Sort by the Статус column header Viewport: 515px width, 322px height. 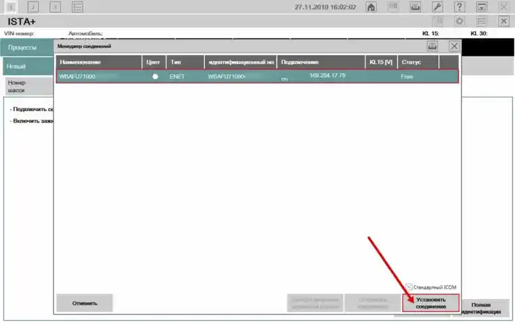click(x=418, y=62)
